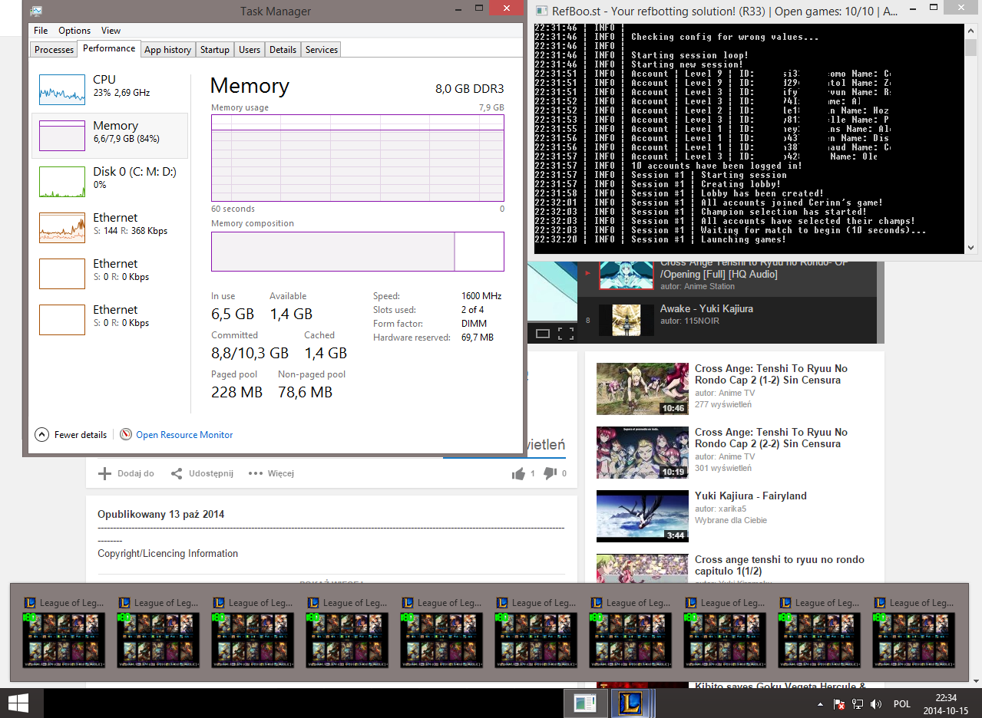Switch to the Performance tab

click(109, 48)
